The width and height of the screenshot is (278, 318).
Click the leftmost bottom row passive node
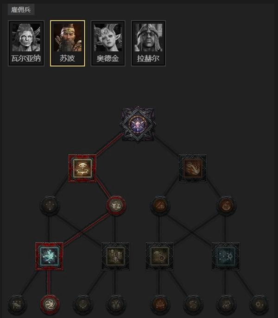[x=17, y=305]
